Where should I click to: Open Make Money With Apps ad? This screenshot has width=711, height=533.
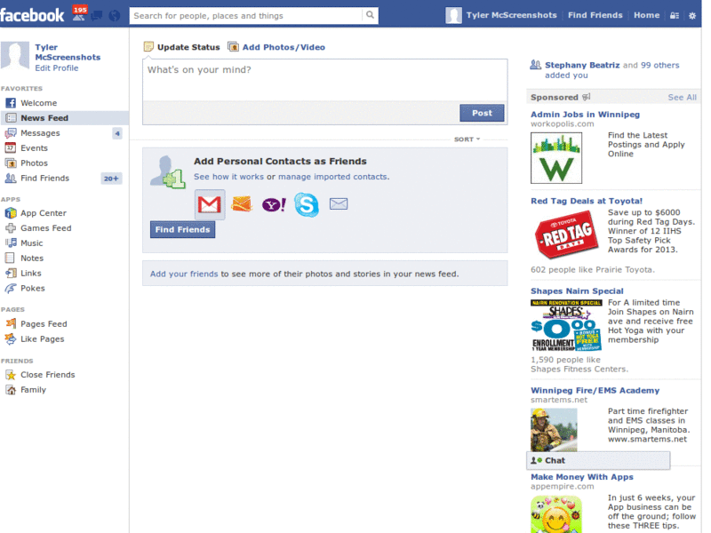click(582, 477)
